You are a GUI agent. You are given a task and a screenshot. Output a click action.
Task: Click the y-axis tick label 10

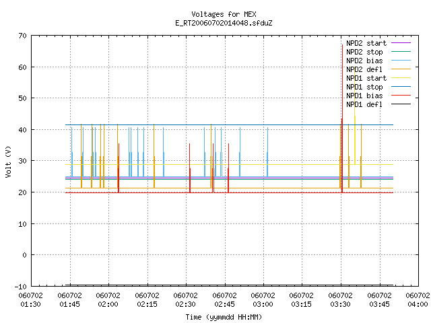[x=22, y=224]
